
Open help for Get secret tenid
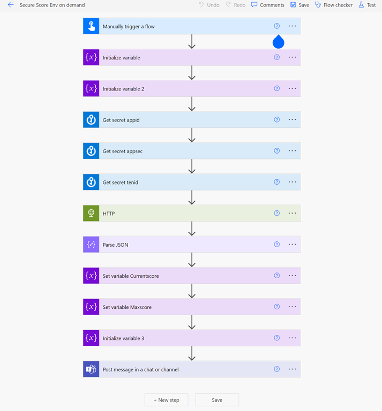(277, 182)
